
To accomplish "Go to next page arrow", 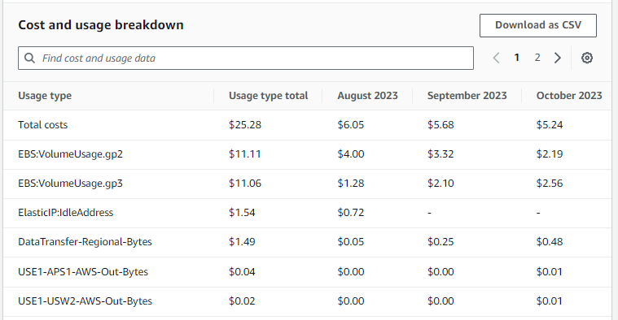I will click(x=557, y=58).
